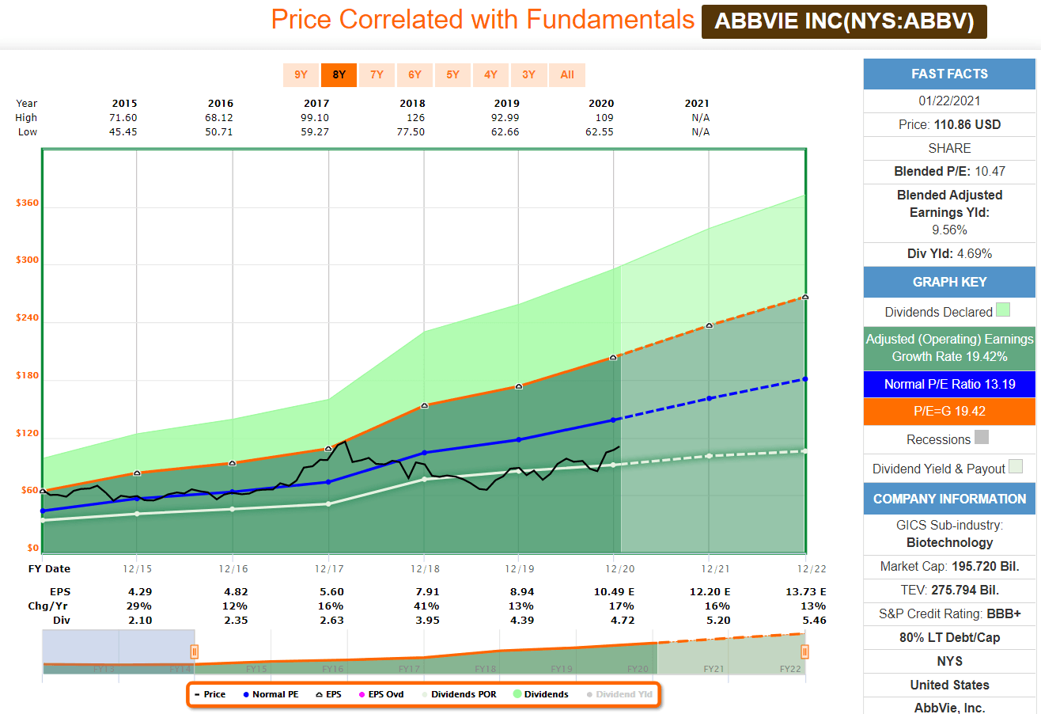Select the 8Y time range tab
This screenshot has width=1041, height=714.
(339, 74)
